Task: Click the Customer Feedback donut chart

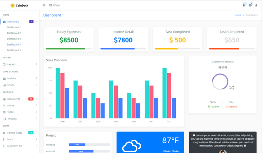Action: pyautogui.click(x=220, y=82)
